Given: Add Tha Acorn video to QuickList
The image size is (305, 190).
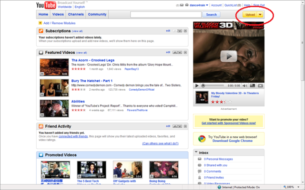Looking at the screenshot, I should tap(42, 74).
